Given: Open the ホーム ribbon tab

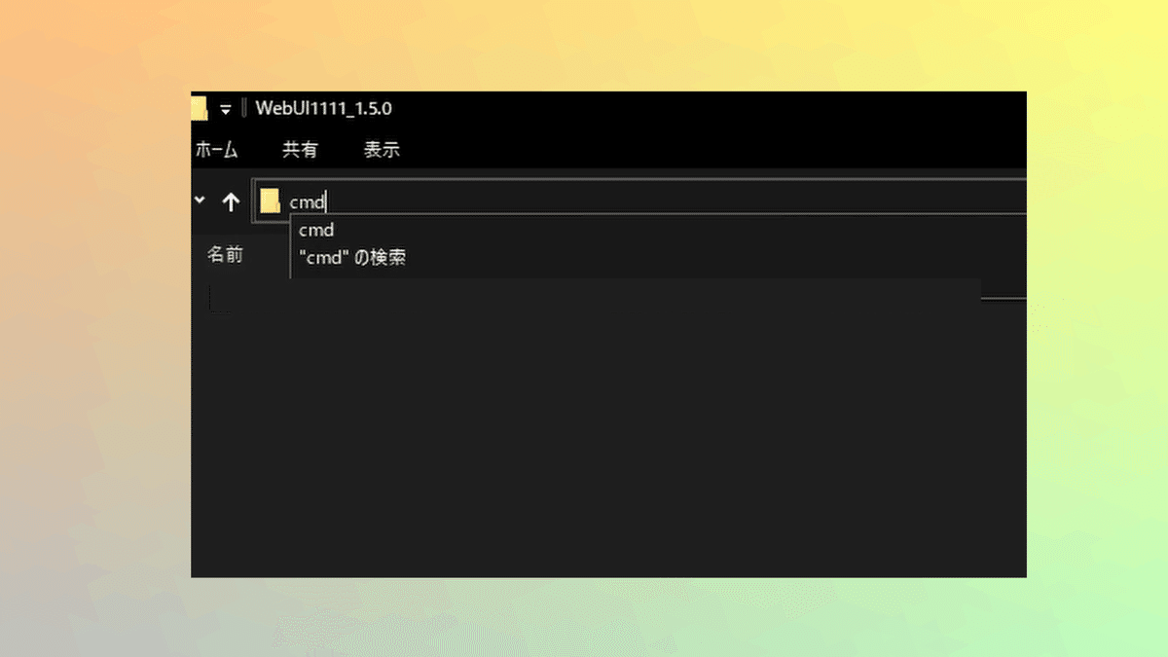Looking at the screenshot, I should pos(216,150).
